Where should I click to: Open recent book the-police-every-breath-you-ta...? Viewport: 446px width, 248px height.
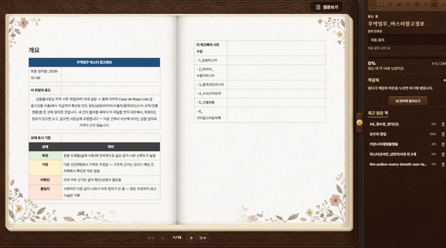[398, 164]
